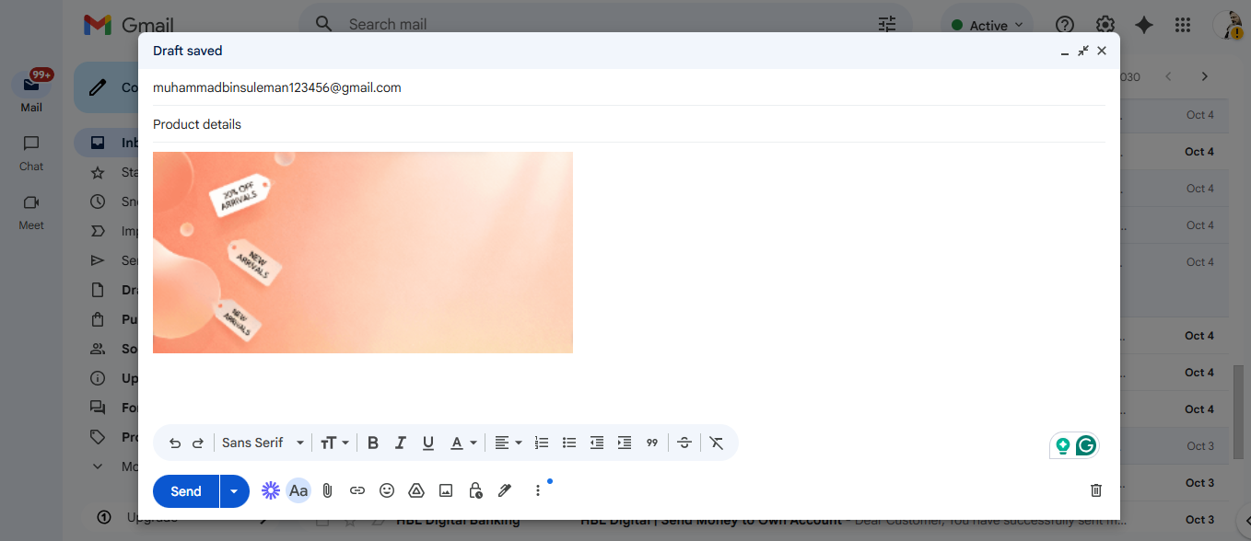Viewport: 1251px width, 541px height.
Task: Toggle italic formatting
Action: coord(401,443)
